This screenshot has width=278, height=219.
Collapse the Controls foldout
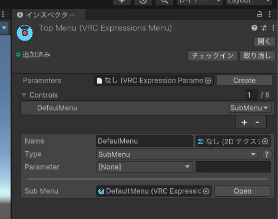[24, 95]
